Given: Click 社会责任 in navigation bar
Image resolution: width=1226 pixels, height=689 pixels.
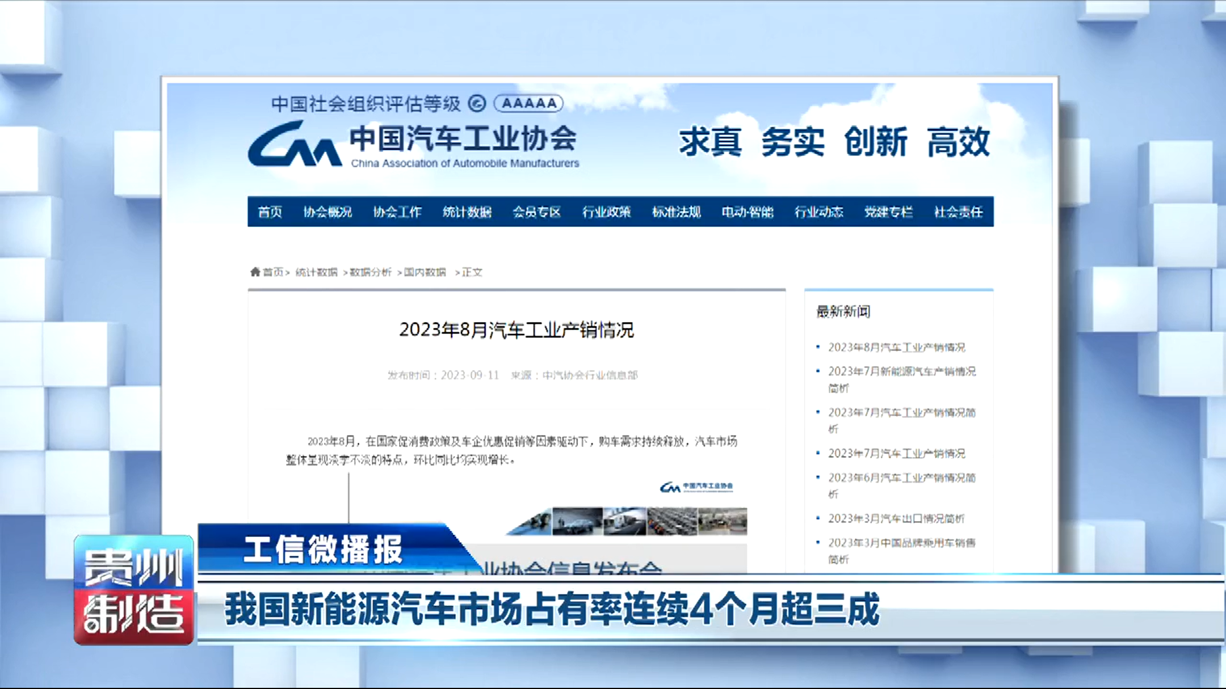Looking at the screenshot, I should pyautogui.click(x=958, y=212).
